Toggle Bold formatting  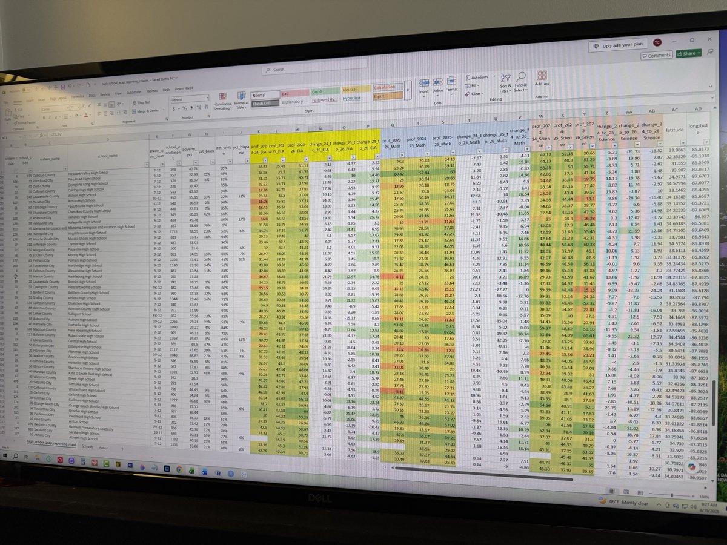point(44,117)
